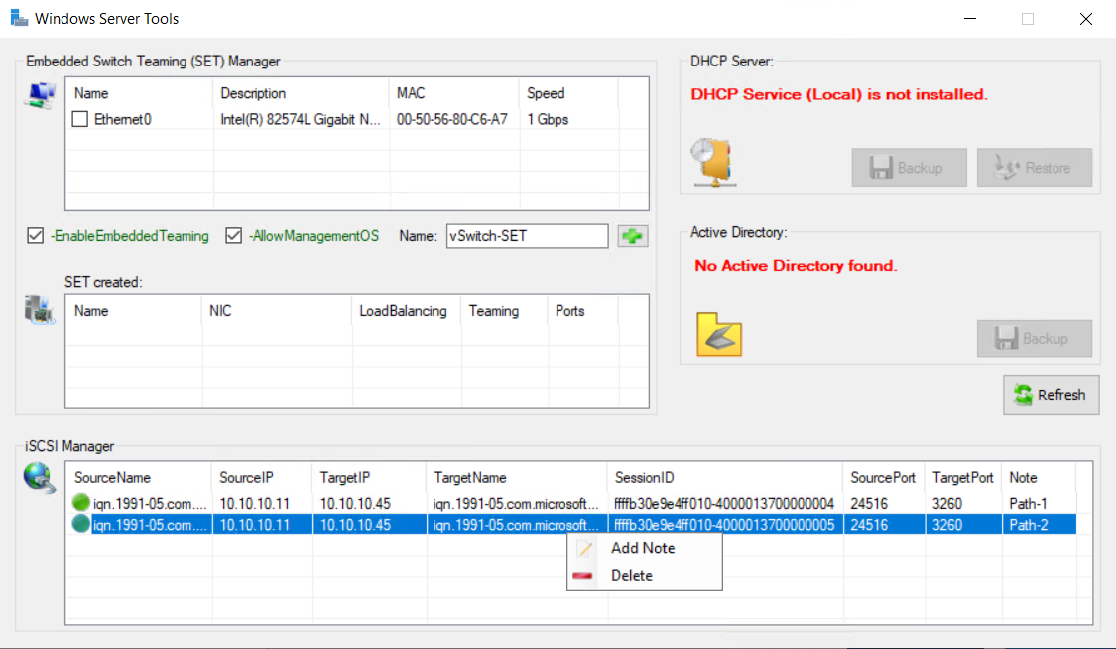The image size is (1116, 649).
Task: Click the Windows Server Tools title bar icon
Action: click(x=18, y=18)
